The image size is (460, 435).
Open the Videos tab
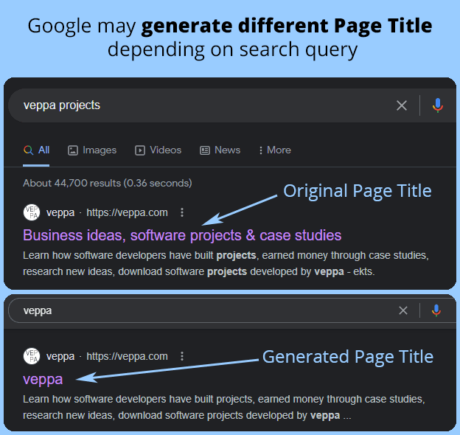tap(158, 150)
